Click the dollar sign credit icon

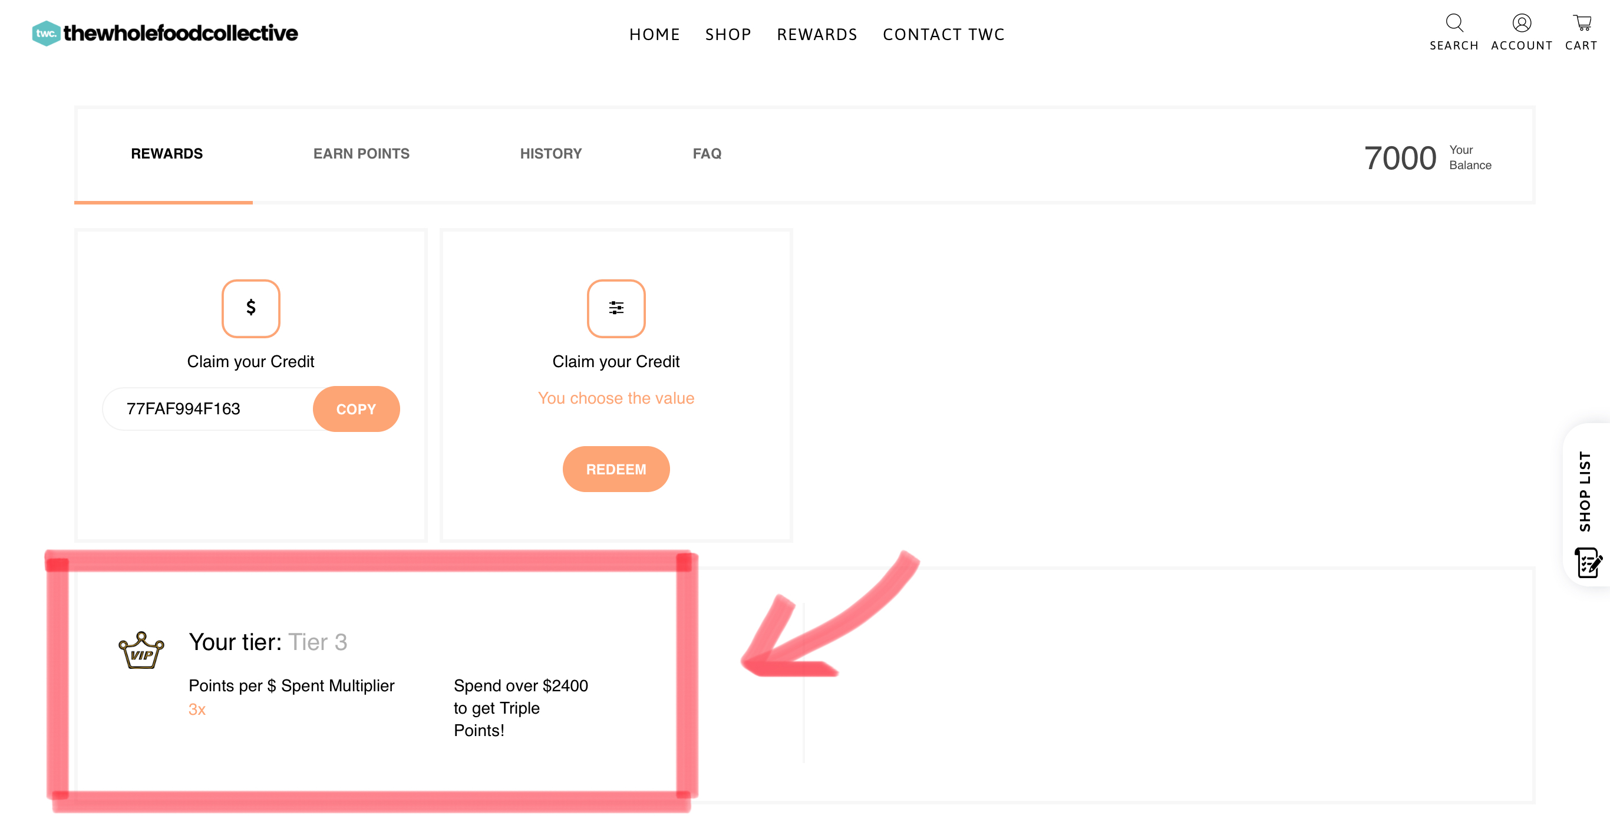tap(250, 308)
